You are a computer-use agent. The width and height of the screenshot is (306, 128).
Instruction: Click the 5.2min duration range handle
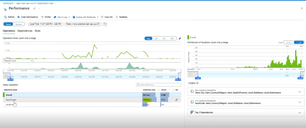click(x=300, y=78)
